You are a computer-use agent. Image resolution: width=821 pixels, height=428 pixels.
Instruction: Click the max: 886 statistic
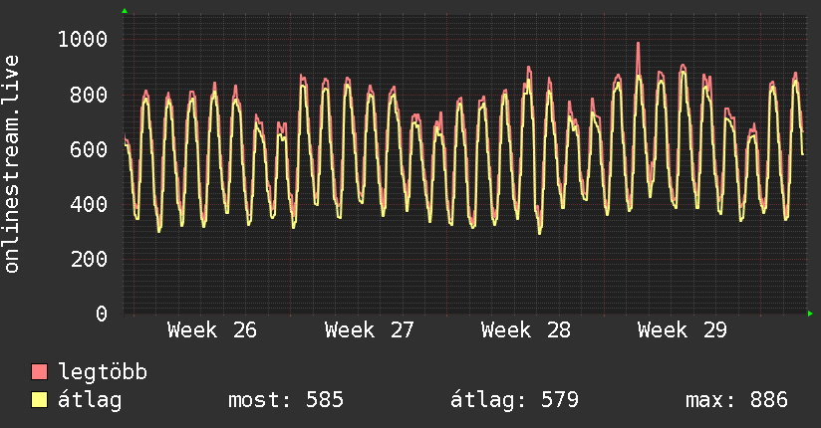pyautogui.click(x=736, y=400)
